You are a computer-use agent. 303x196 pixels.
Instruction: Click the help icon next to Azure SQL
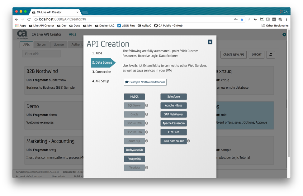147,141
